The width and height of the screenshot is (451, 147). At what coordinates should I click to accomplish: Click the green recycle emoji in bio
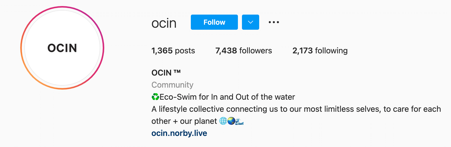click(155, 97)
